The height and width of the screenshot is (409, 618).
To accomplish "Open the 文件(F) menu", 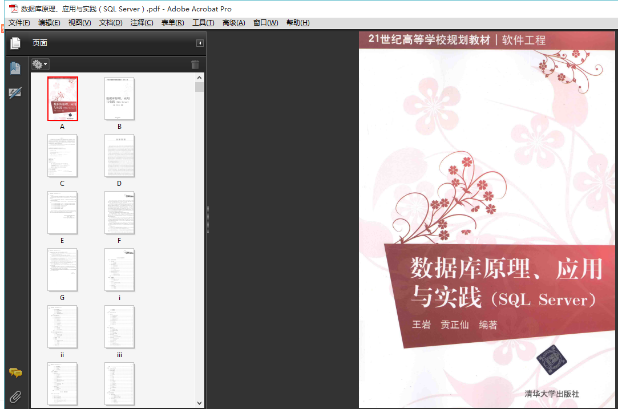I will 19,23.
